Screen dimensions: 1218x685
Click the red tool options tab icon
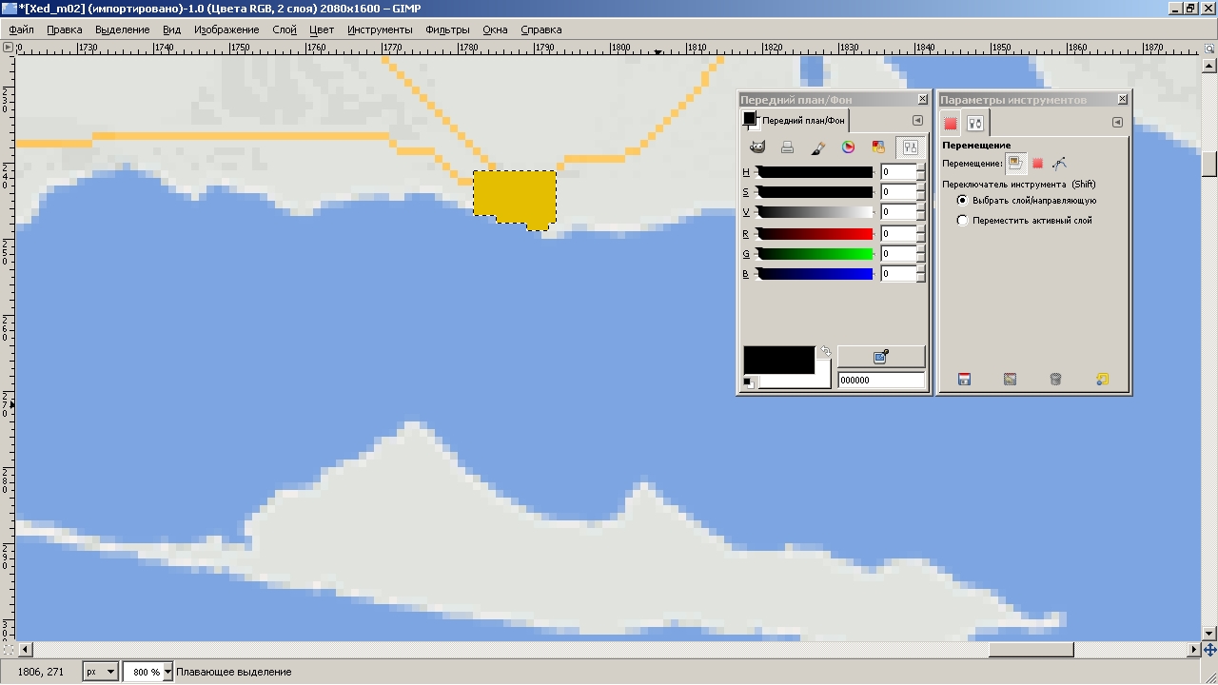point(951,123)
